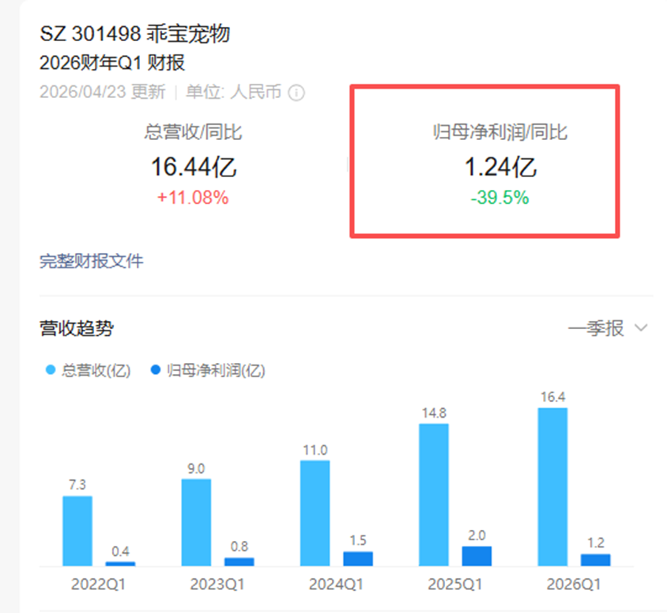Click the 2025Q1 axis label

tap(455, 584)
